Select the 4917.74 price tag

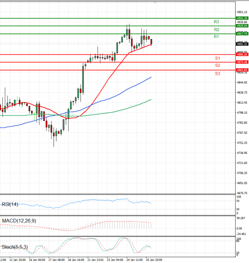tap(242, 34)
